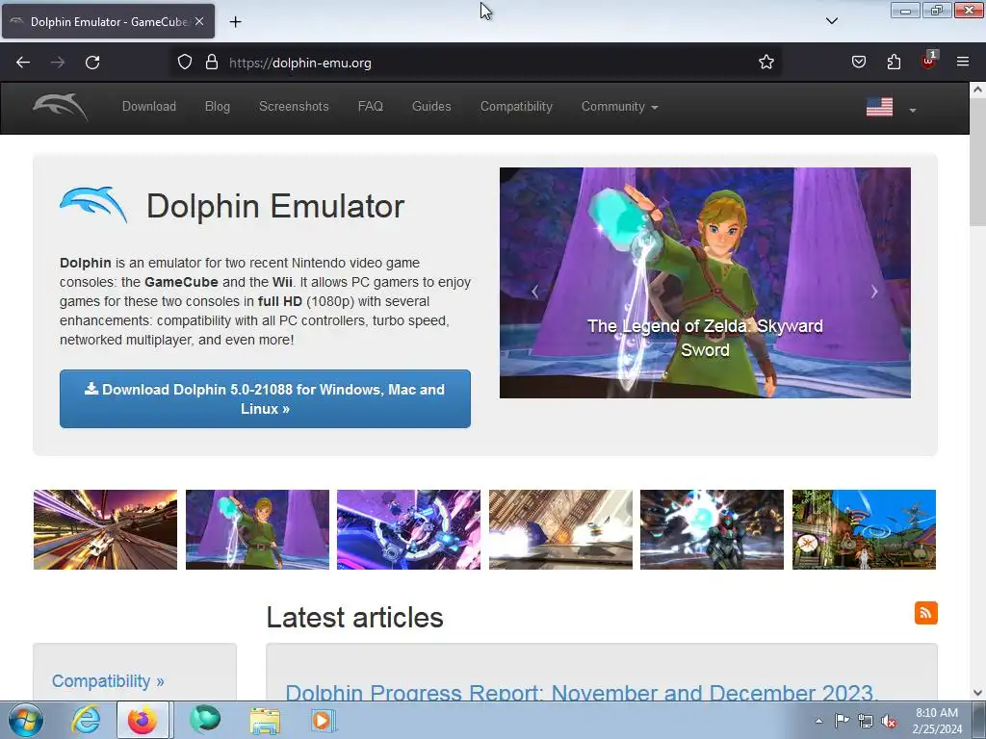This screenshot has height=739, width=986.
Task: Click the address bar URL field
Action: [478, 63]
